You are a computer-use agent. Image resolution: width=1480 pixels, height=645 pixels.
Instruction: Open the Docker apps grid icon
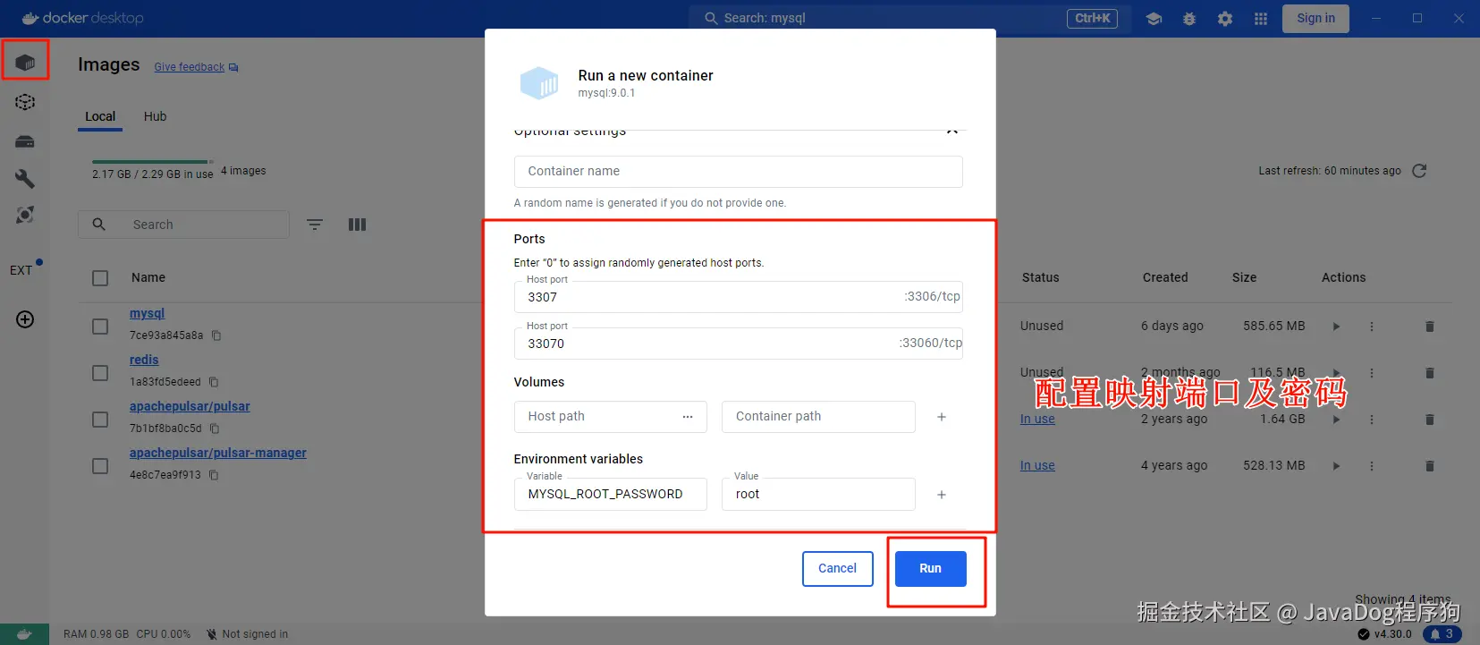click(1261, 18)
